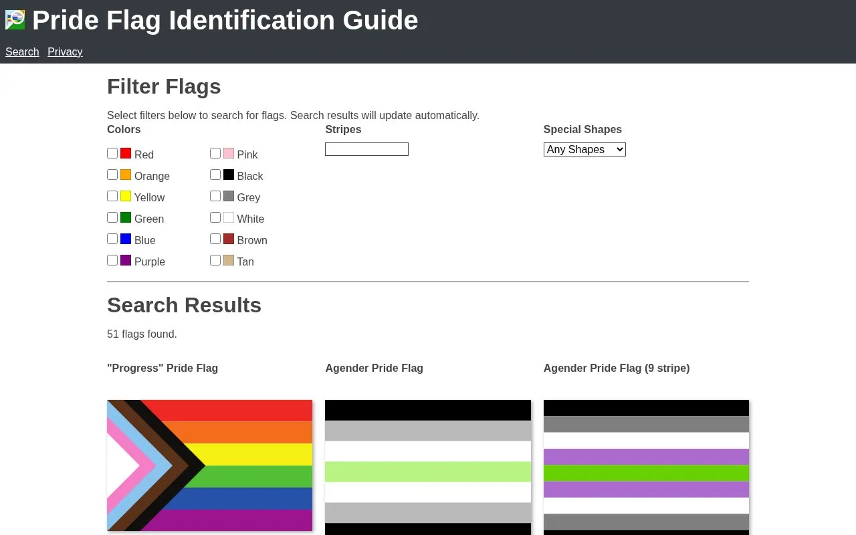Image resolution: width=856 pixels, height=535 pixels.
Task: Check the Brown color checkbox
Action: [215, 239]
